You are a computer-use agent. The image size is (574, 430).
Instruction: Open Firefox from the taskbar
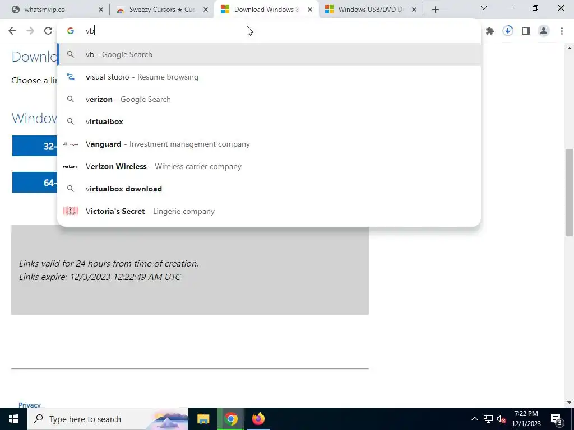[x=258, y=419]
